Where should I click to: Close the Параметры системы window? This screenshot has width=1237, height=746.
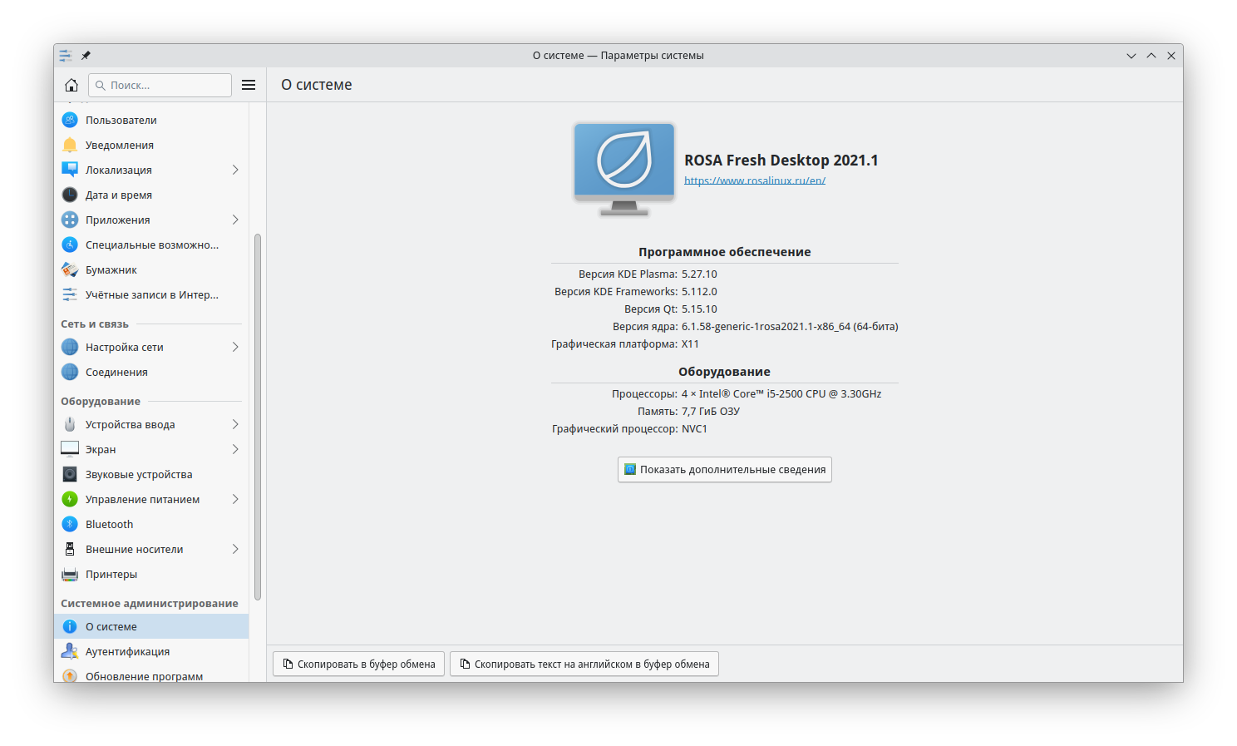tap(1171, 56)
